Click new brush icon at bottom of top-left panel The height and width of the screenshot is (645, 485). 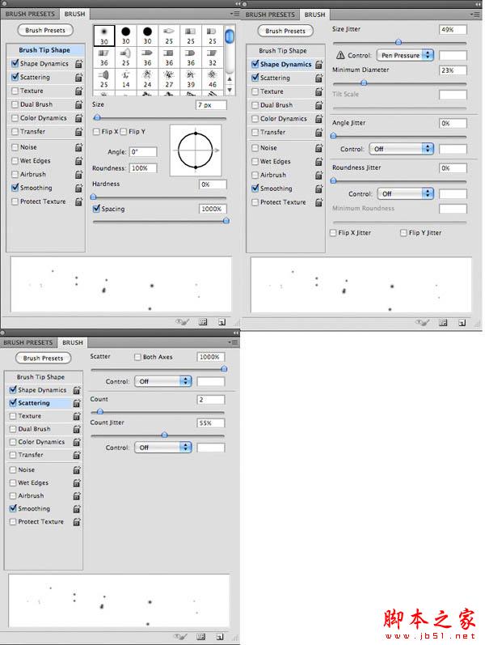[x=222, y=322]
